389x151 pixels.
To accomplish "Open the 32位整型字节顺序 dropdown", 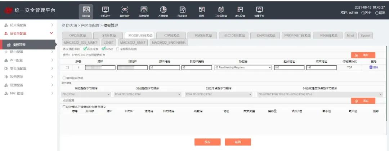I will point(148,94).
